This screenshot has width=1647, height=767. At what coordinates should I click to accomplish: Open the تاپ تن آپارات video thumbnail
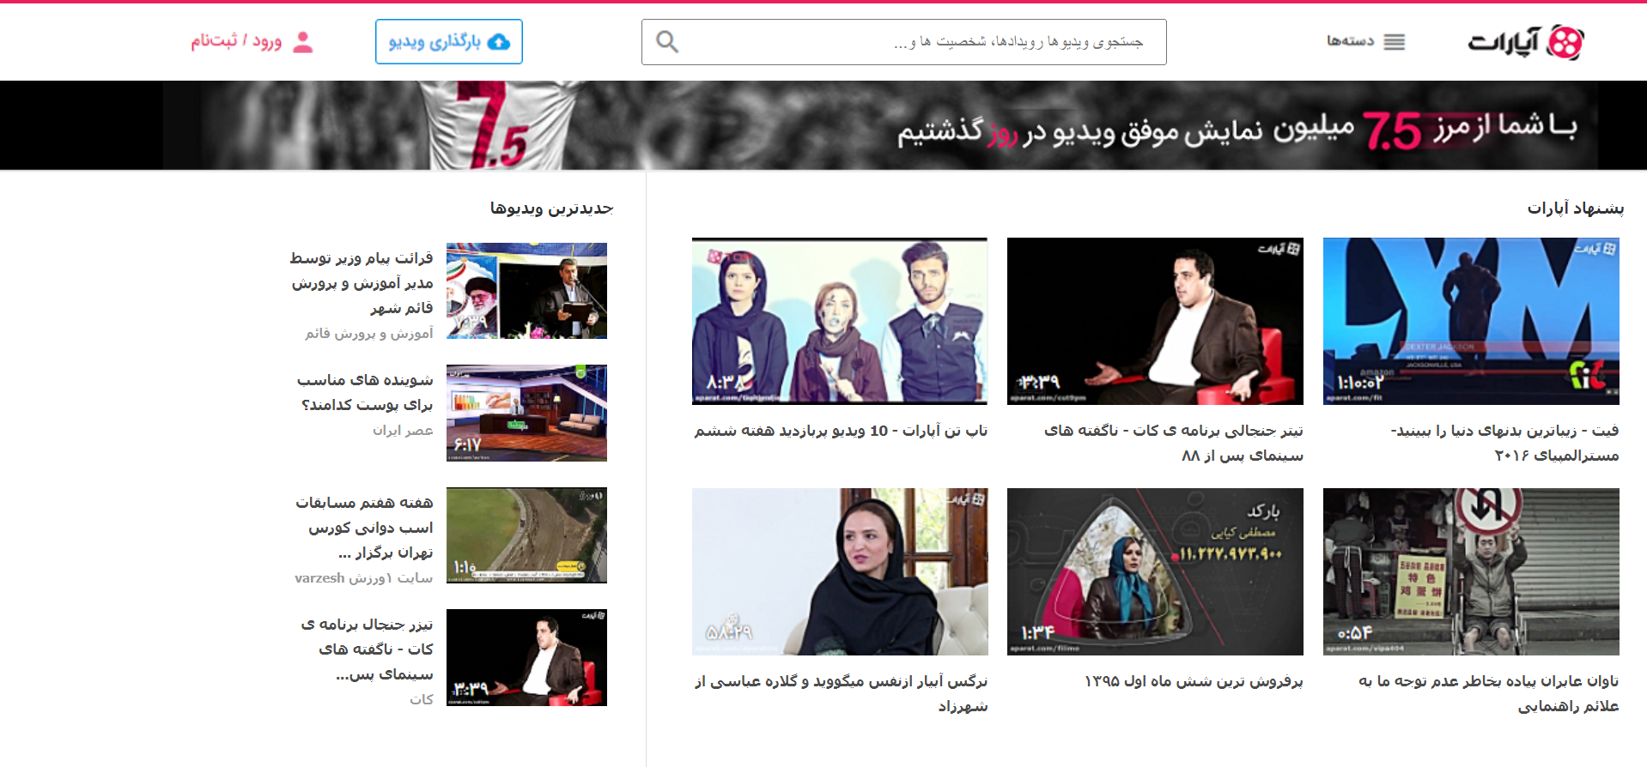click(x=839, y=321)
